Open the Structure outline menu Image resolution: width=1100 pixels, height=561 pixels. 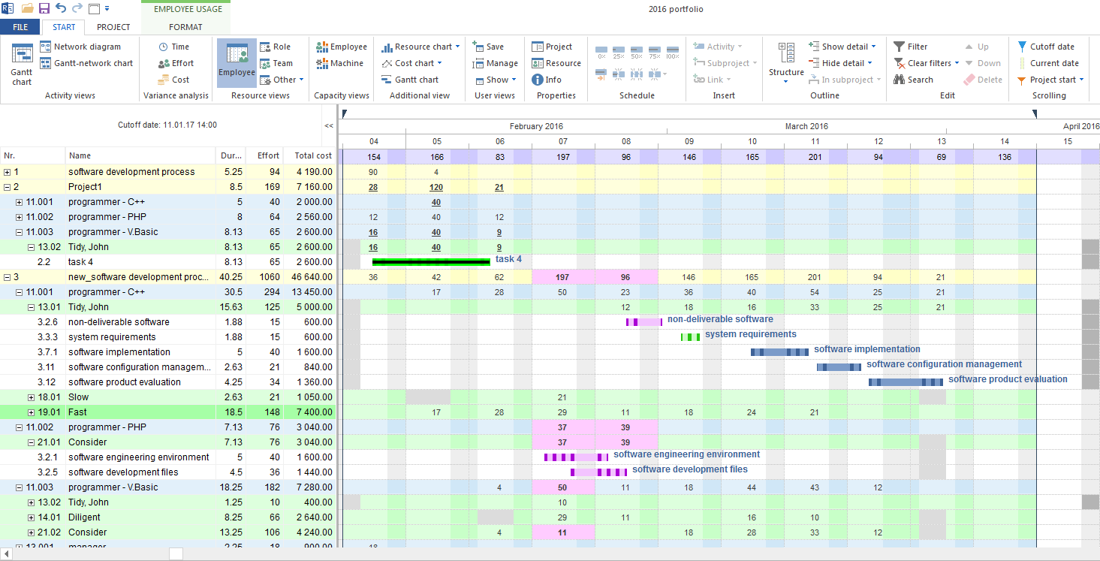click(786, 64)
